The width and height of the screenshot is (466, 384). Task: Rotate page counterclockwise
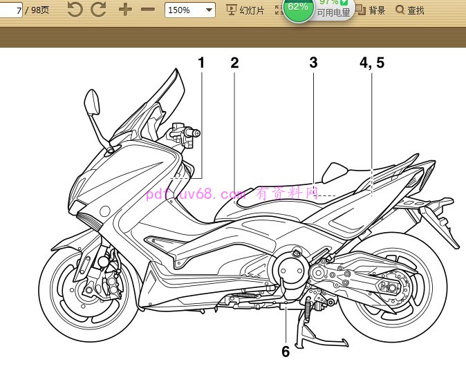(75, 9)
